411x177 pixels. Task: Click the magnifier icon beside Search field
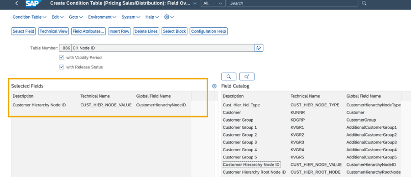pos(364,3)
